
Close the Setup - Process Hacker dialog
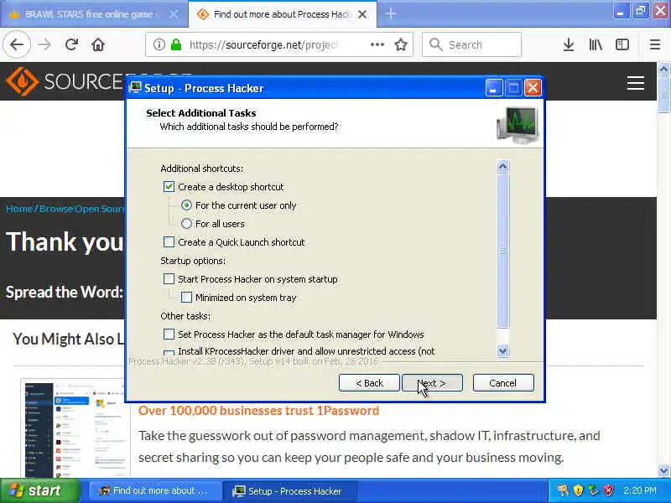[533, 88]
